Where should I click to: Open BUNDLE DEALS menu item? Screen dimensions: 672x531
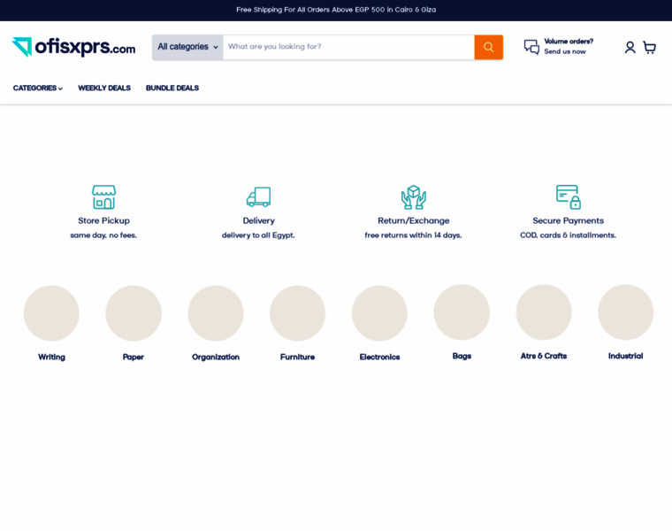[172, 88]
